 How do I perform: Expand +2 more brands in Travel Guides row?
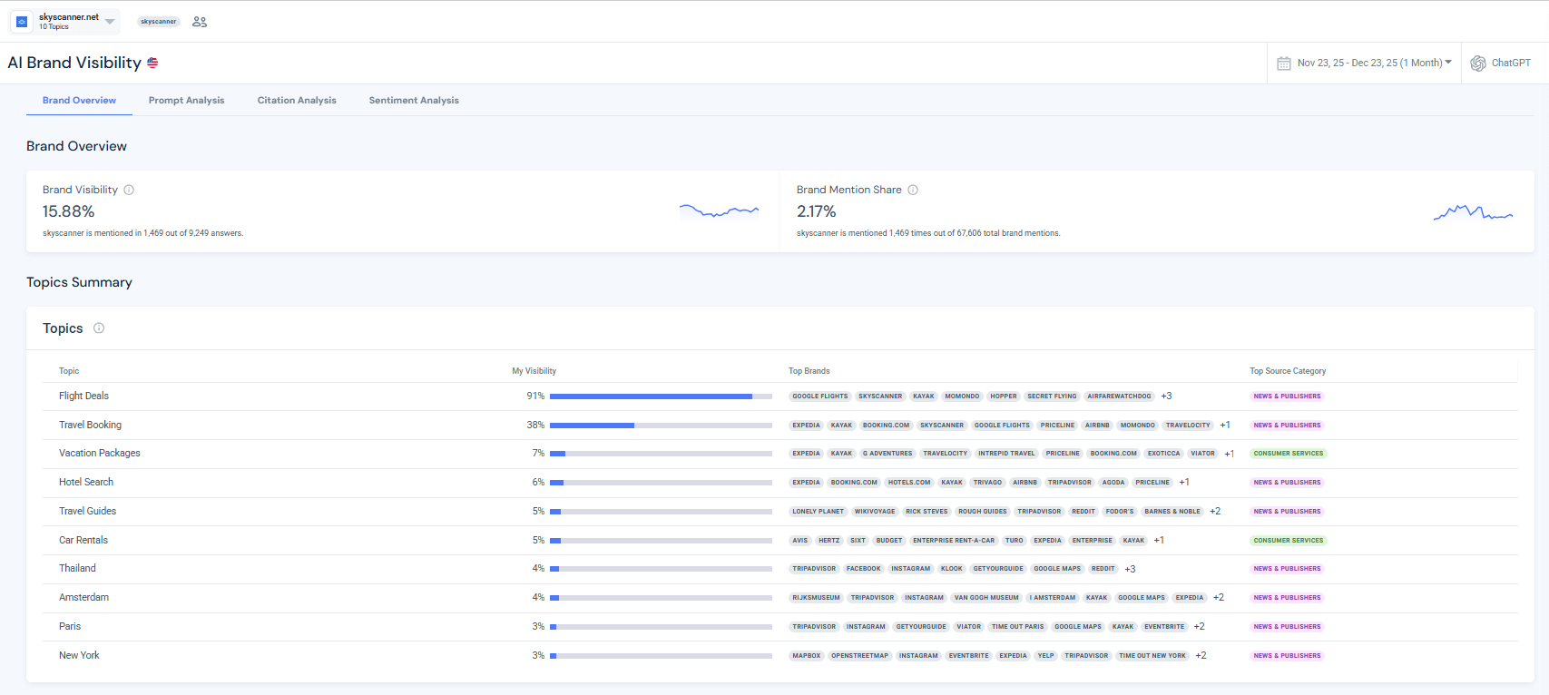(x=1215, y=512)
